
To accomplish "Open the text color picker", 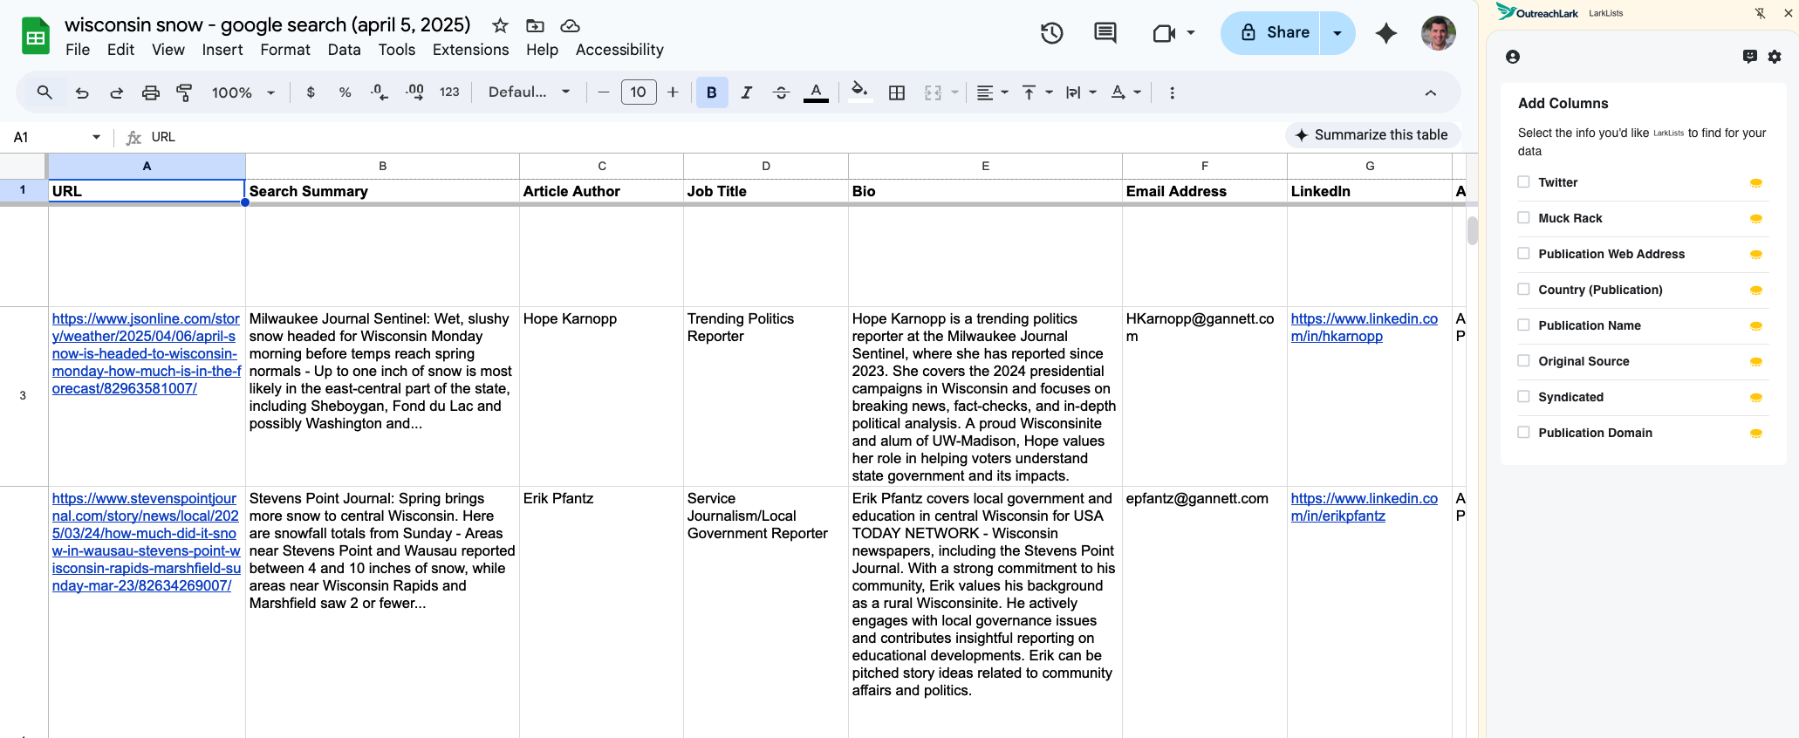I will click(816, 92).
